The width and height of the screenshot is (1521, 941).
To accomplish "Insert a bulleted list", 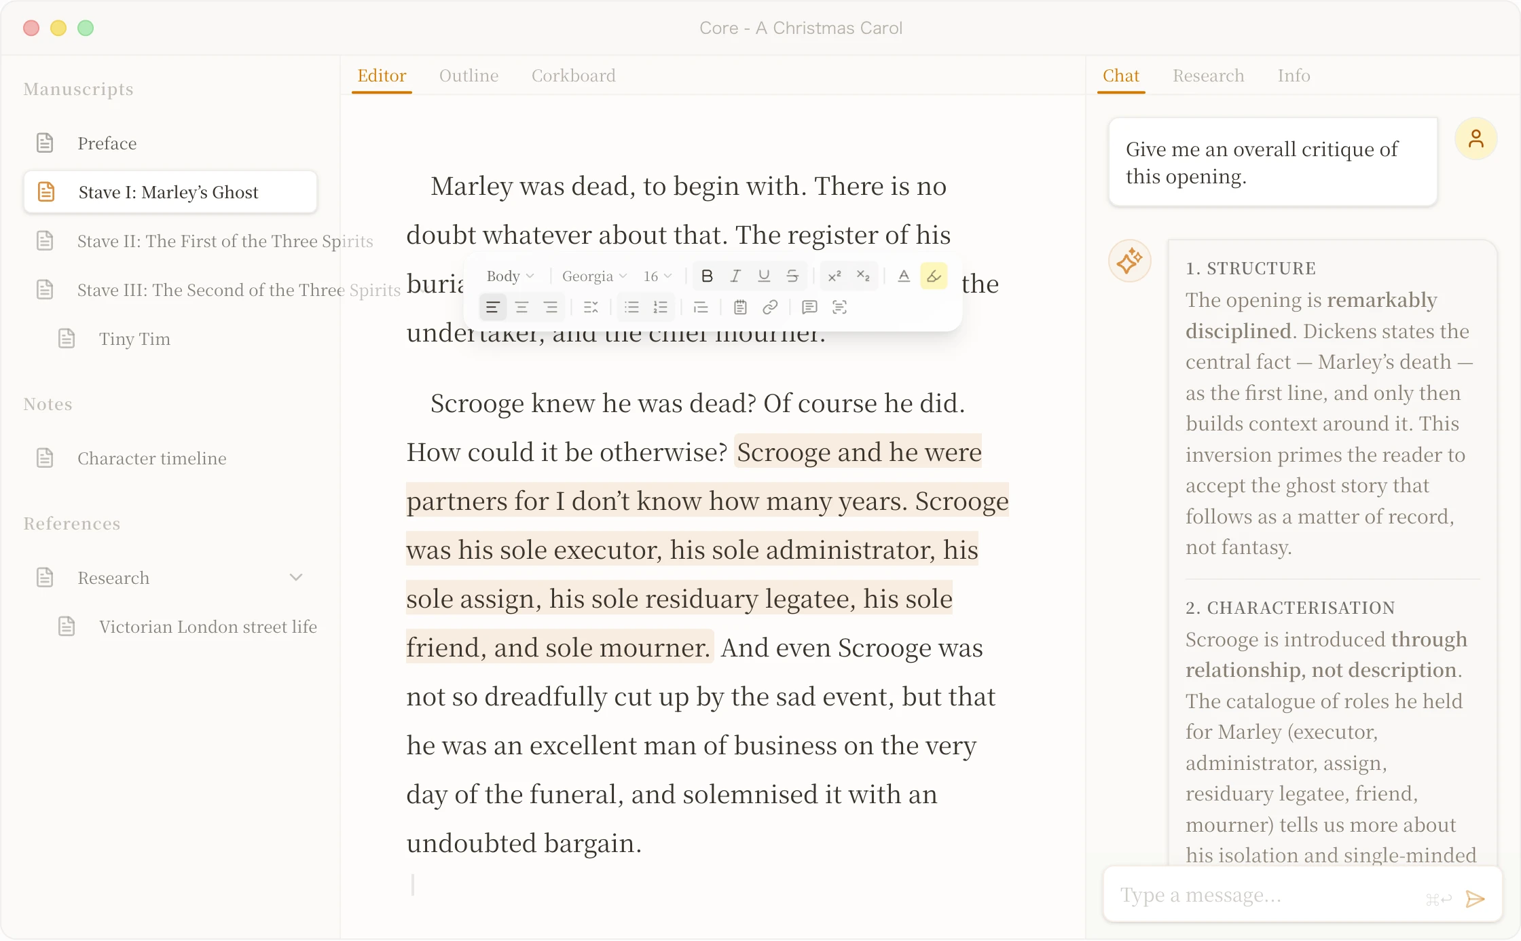I will [x=631, y=308].
